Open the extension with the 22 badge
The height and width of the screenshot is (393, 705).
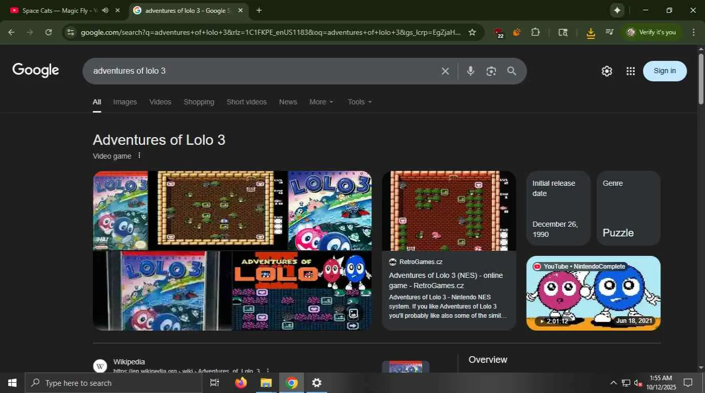coord(499,33)
